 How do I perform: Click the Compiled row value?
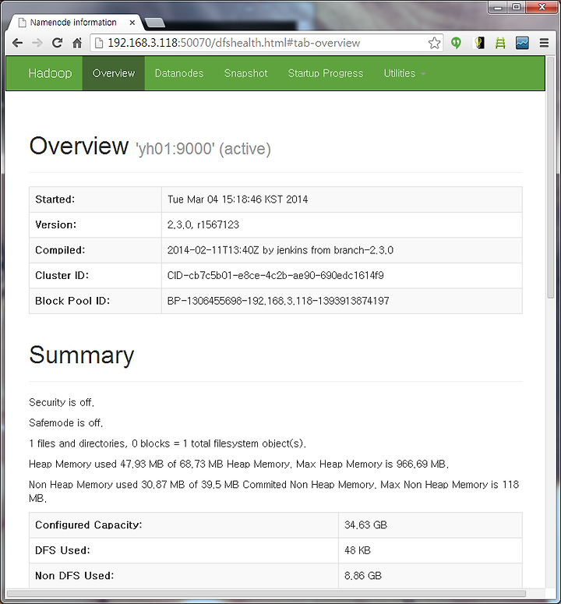click(x=280, y=250)
